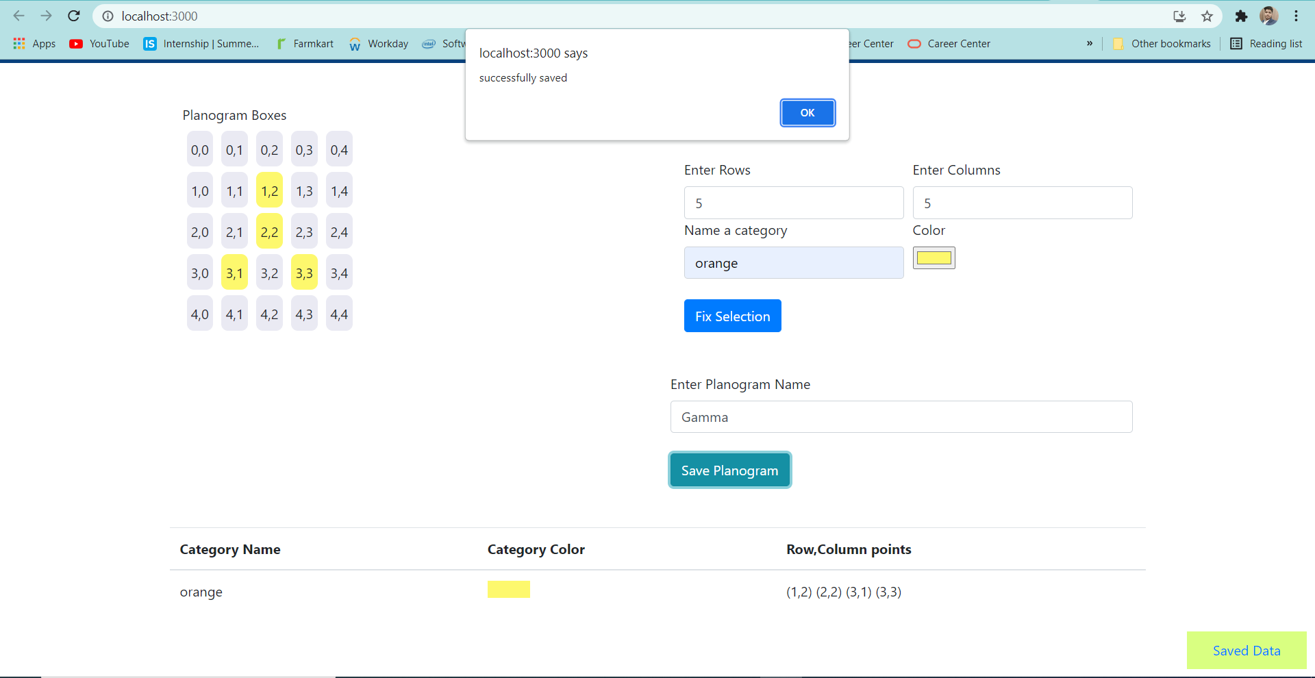Dismiss the alert with OK
1315x678 pixels.
pyautogui.click(x=807, y=112)
